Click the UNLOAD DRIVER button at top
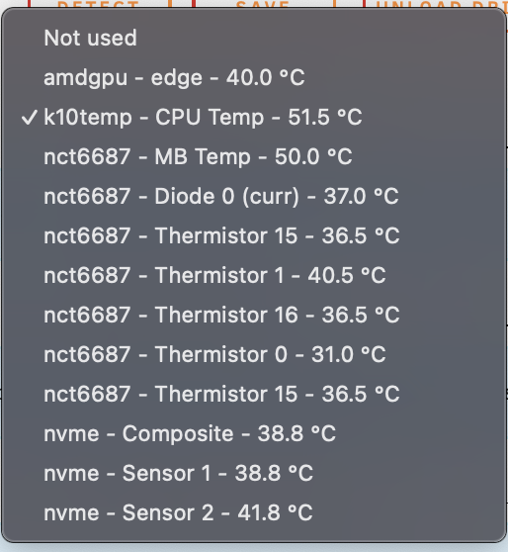Viewport: 508px width, 552px height. 436,4
